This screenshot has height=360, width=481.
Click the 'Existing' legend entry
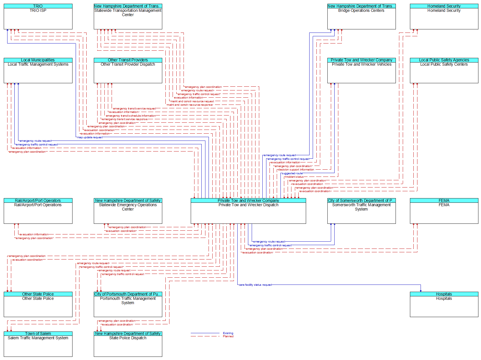pos(228,333)
